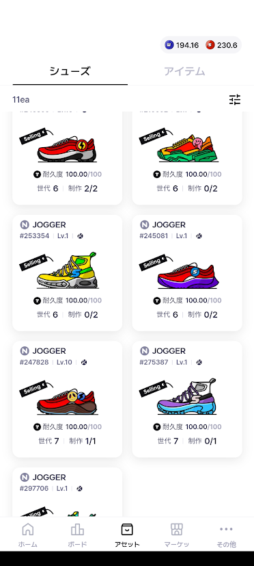Open JOGGER #245081 red purple shoe card

point(187,273)
